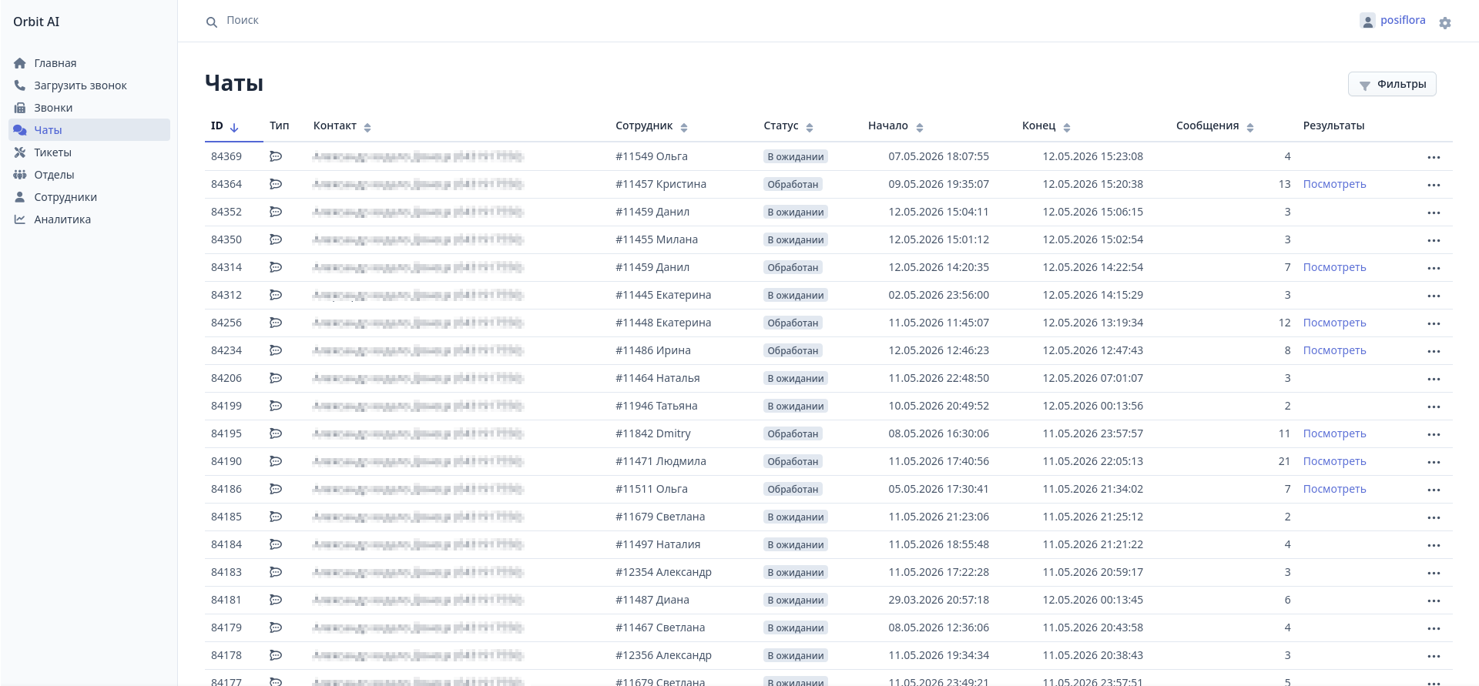Open three-dots menu for chat 84369
The width and height of the screenshot is (1479, 686).
tap(1434, 157)
